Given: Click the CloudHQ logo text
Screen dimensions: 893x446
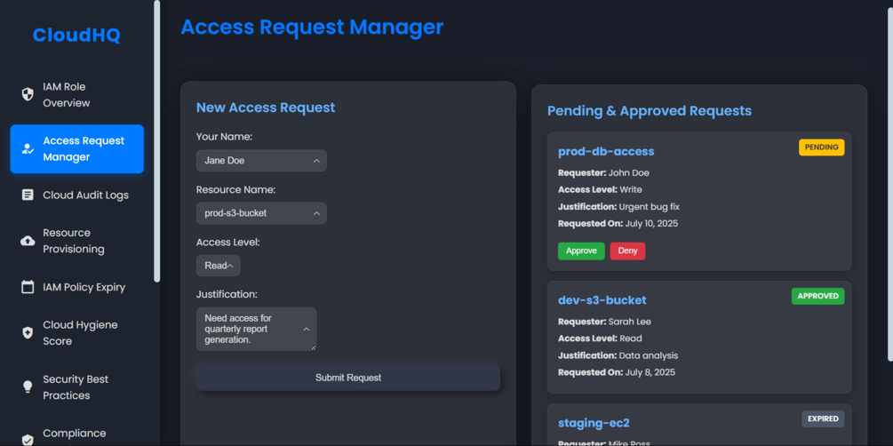Looking at the screenshot, I should coord(76,36).
